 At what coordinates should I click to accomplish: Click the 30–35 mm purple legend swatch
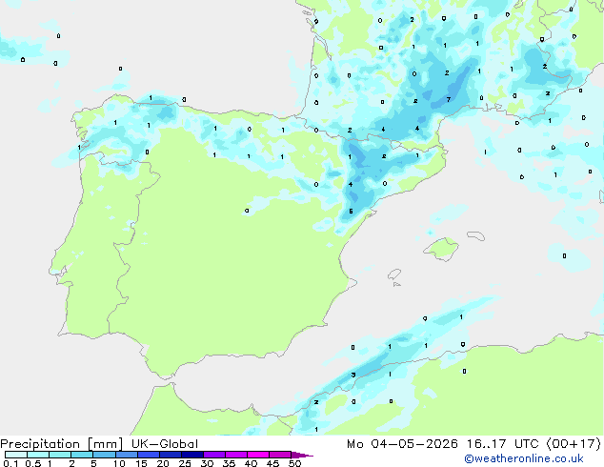tap(214, 455)
